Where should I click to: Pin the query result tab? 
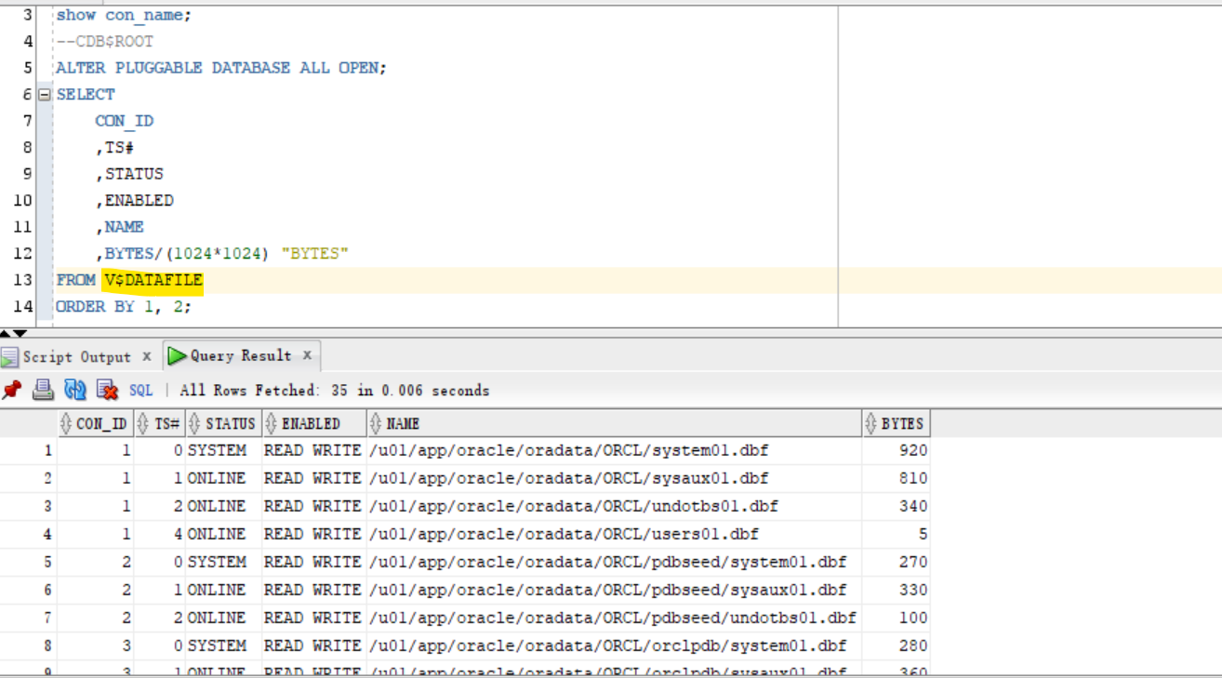[11, 390]
